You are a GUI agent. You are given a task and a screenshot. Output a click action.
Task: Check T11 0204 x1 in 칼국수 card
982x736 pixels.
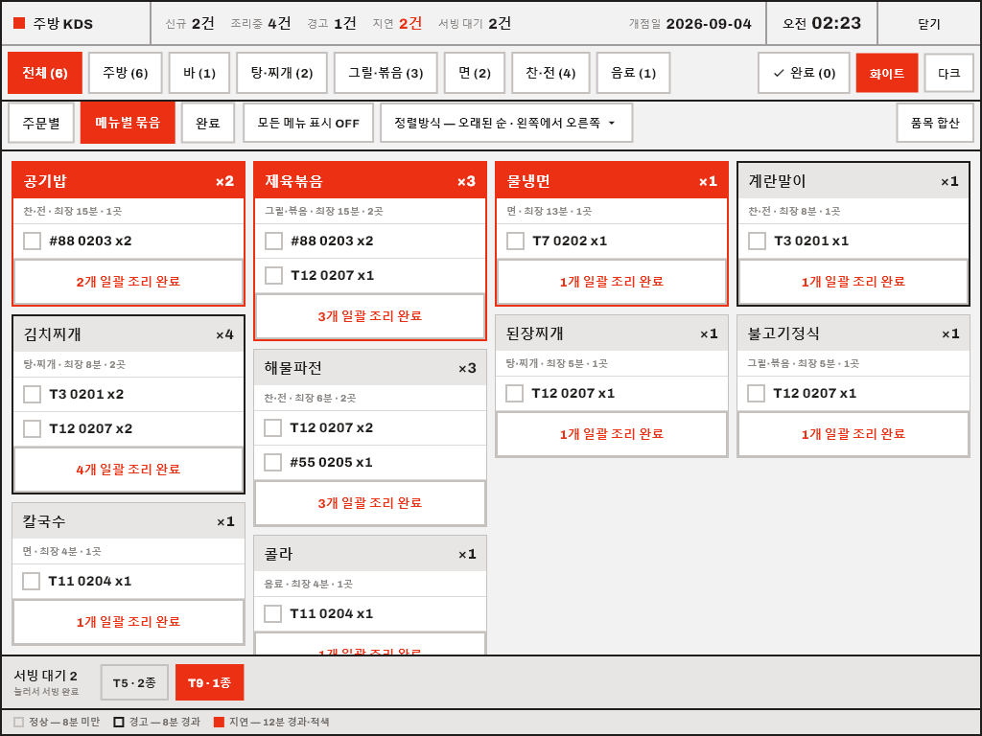tap(32, 581)
